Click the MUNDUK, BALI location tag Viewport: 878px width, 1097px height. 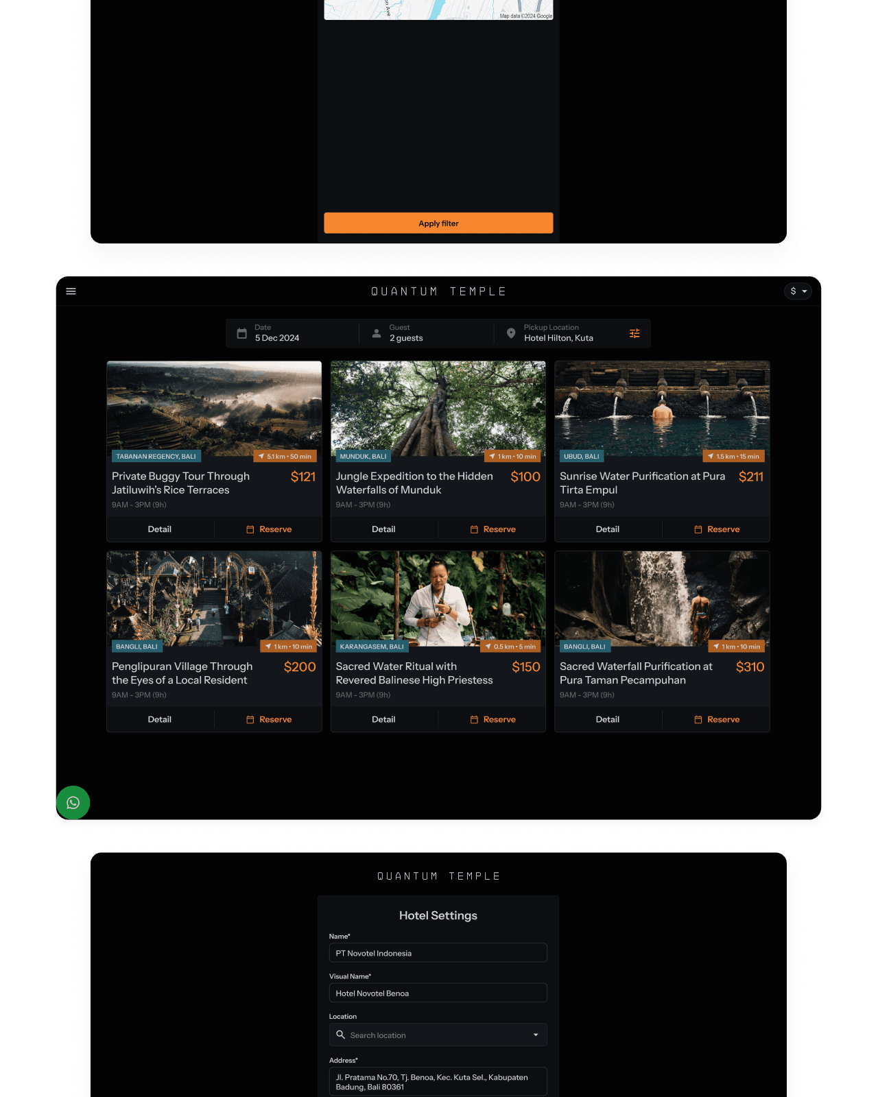point(363,456)
